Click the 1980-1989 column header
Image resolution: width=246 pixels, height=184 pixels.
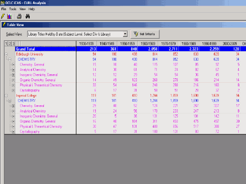click(x=189, y=43)
